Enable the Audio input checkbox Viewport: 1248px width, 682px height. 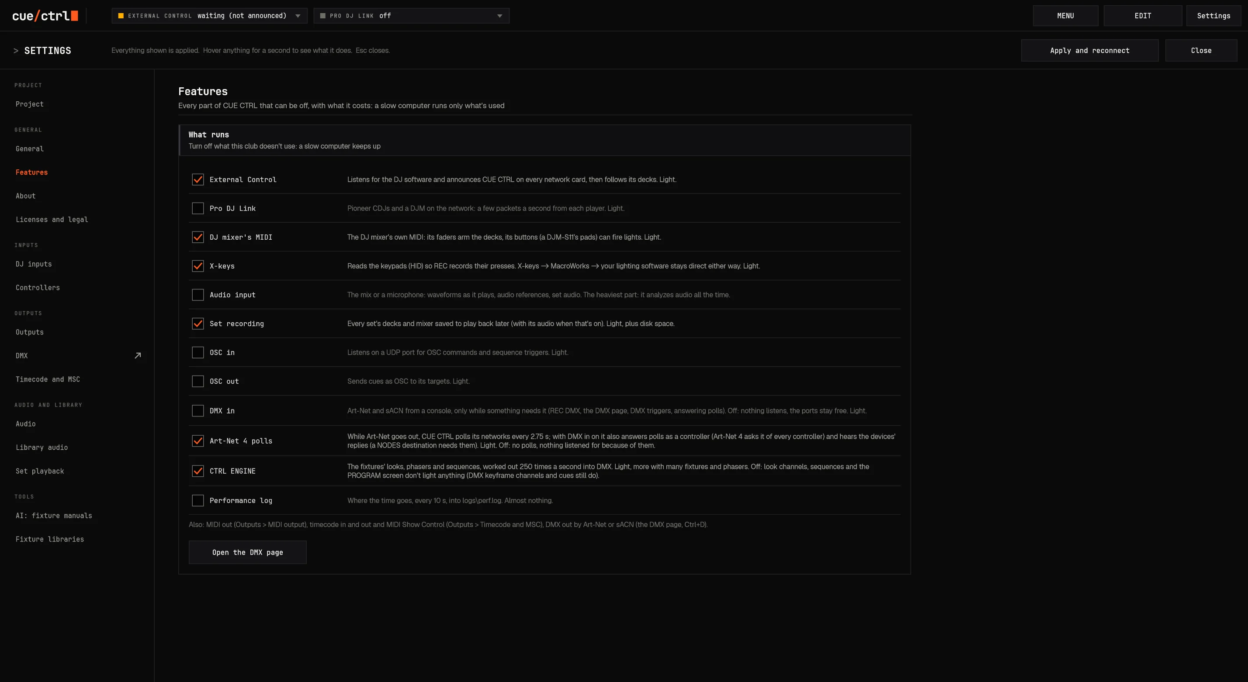click(x=198, y=295)
